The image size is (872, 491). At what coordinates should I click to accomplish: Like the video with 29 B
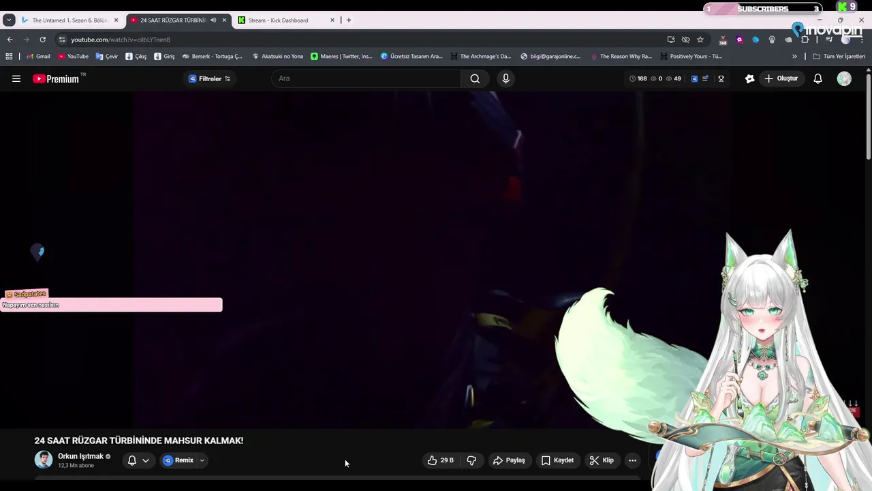click(x=440, y=460)
